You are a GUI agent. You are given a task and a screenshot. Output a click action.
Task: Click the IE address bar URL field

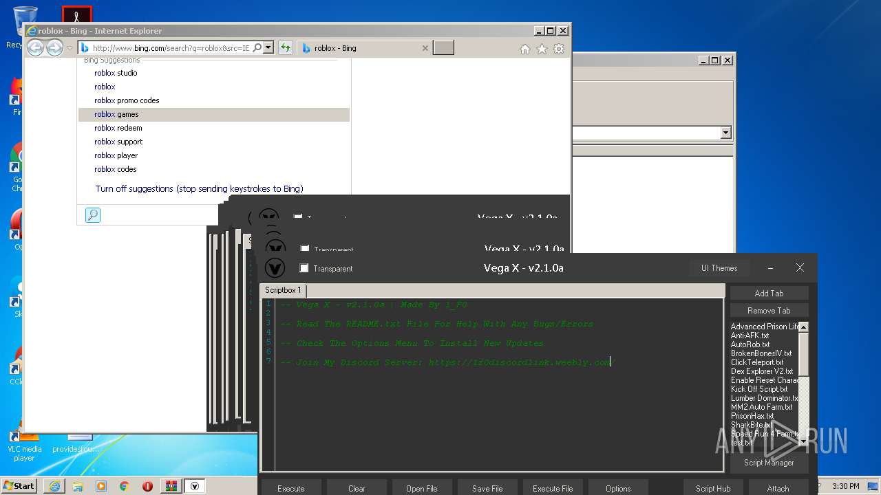171,48
